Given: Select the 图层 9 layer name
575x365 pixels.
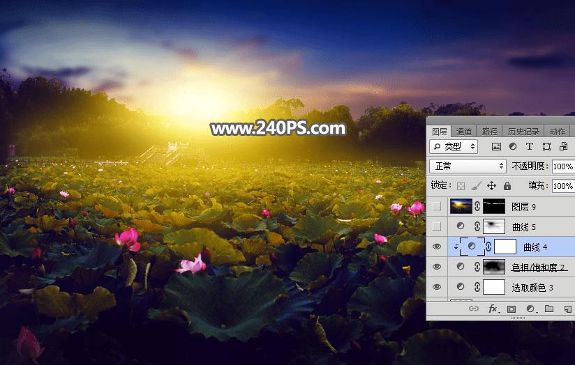Looking at the screenshot, I should point(523,207).
